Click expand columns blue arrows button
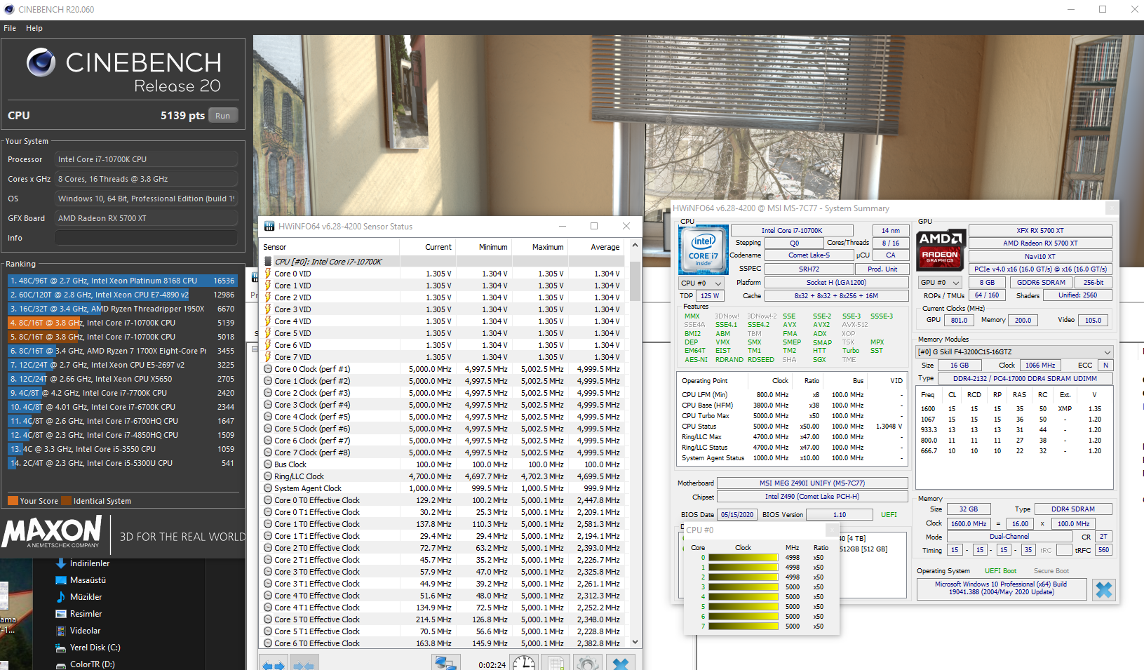This screenshot has height=670, width=1144. 274,664
